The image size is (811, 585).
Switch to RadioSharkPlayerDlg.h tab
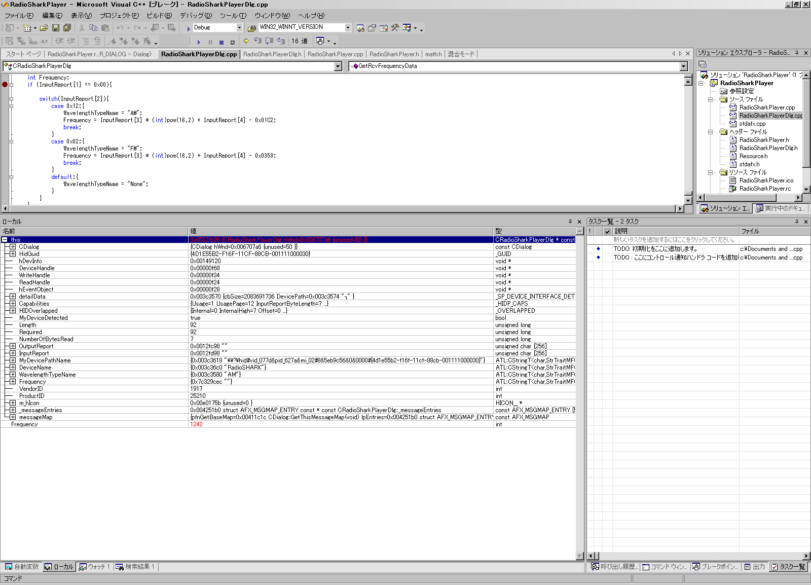272,54
